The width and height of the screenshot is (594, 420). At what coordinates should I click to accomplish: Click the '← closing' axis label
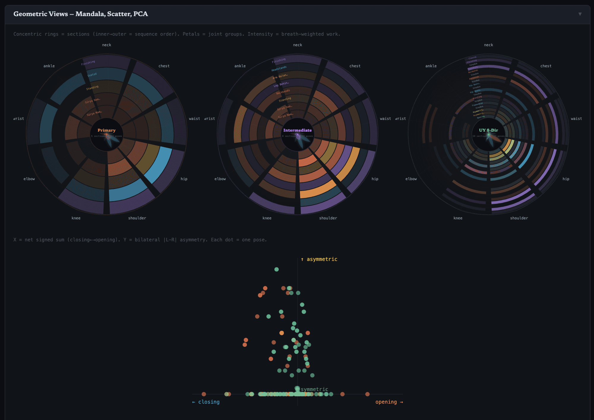tap(206, 402)
